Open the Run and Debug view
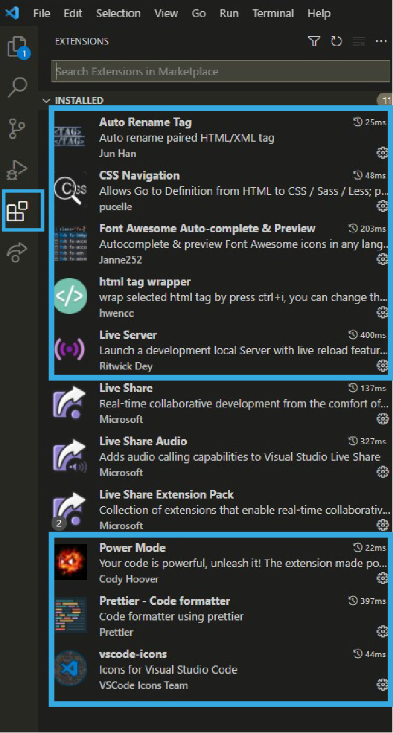 tap(18, 170)
